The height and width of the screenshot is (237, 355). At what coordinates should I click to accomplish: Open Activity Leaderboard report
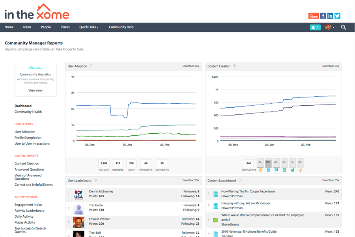pos(30,211)
